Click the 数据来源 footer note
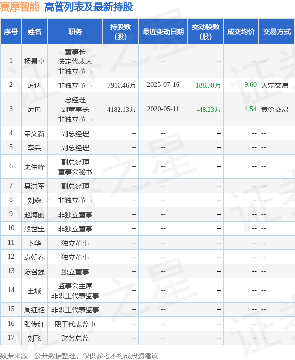The width and height of the screenshot is (295, 360). [x=79, y=356]
